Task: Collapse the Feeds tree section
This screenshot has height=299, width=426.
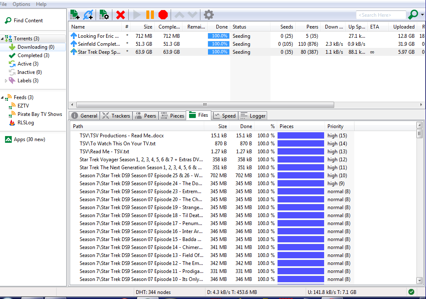Action: 3,98
